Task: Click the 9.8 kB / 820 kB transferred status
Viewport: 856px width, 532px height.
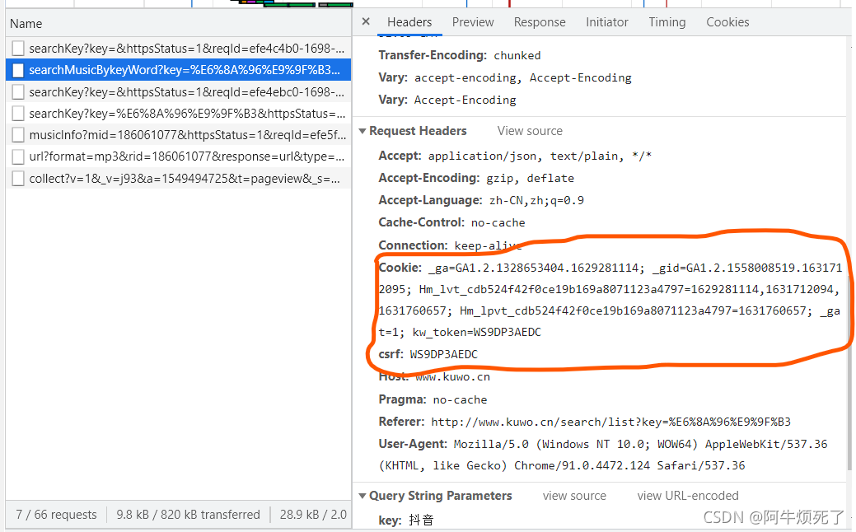Action: tap(188, 515)
